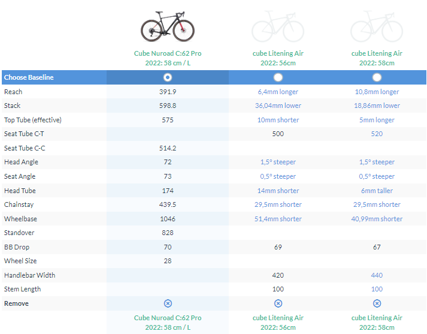Click the Wheelbase value 1046

tap(168, 219)
